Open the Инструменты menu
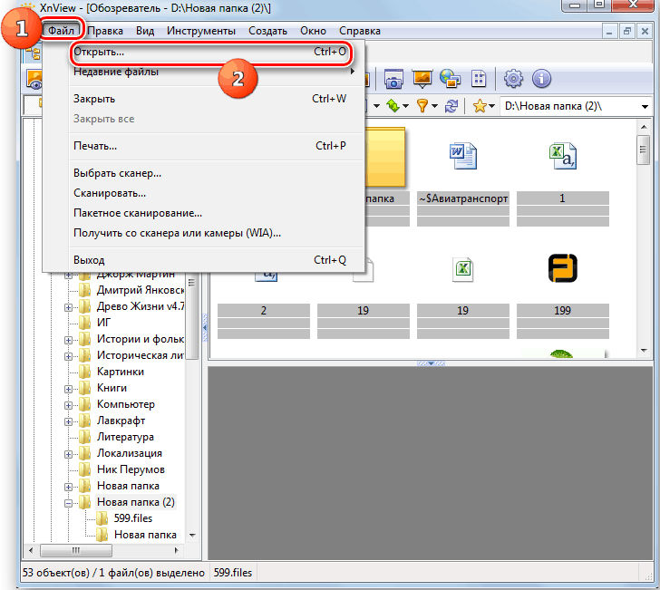This screenshot has height=590, width=660. 201,31
